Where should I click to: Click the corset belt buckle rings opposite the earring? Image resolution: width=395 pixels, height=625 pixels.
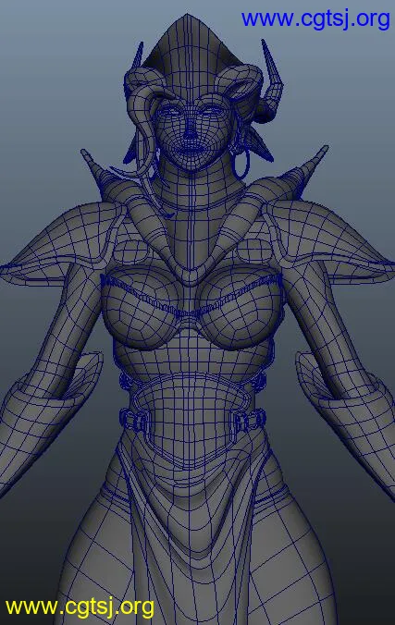point(135,421)
